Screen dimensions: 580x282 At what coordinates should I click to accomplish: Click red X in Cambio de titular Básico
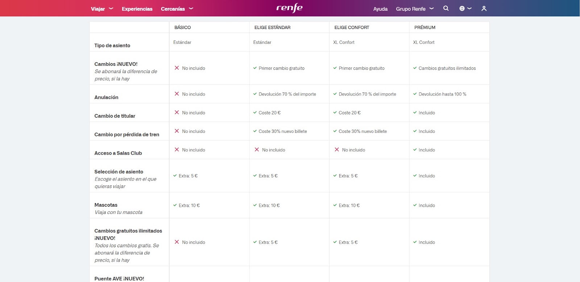coord(177,112)
